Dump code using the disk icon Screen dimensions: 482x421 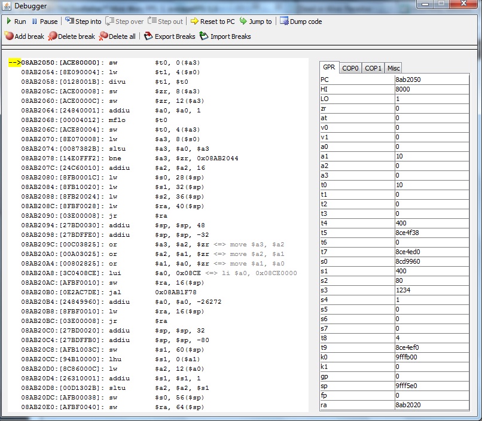pos(301,22)
